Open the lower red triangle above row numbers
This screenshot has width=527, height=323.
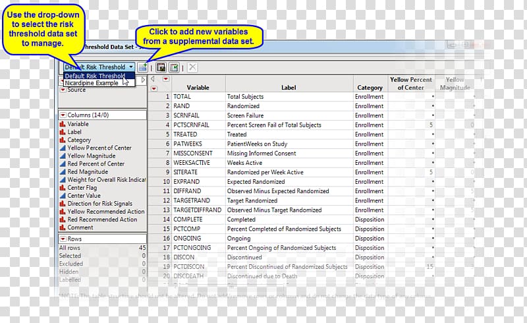[154, 88]
